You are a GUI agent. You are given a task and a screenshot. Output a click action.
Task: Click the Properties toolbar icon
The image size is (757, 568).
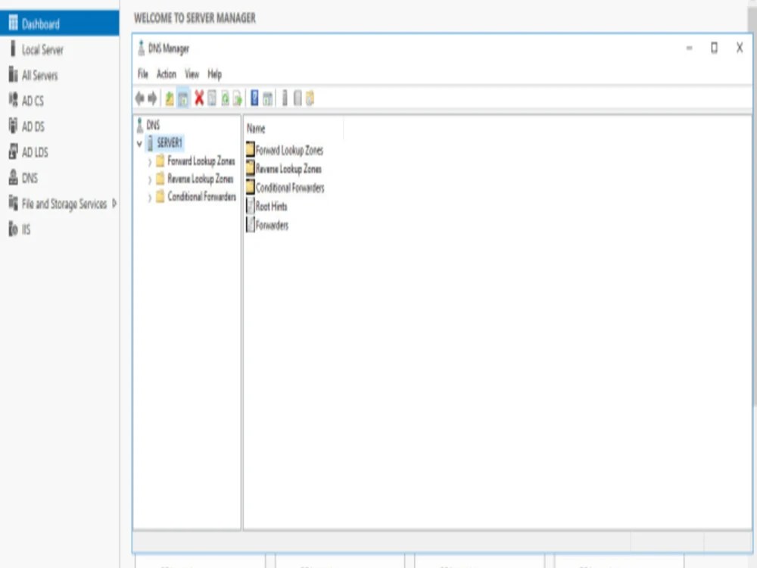pyautogui.click(x=213, y=98)
